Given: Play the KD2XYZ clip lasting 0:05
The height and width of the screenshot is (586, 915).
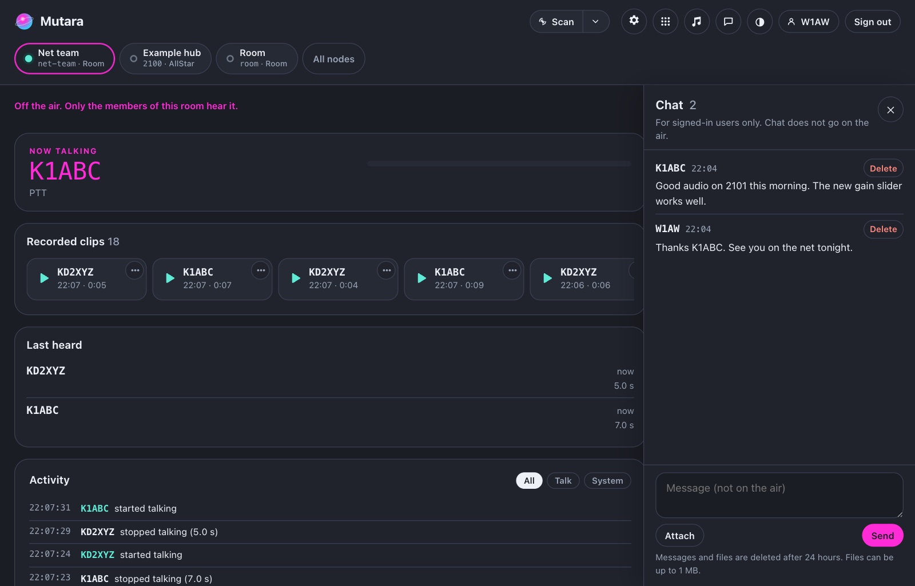Looking at the screenshot, I should (44, 278).
